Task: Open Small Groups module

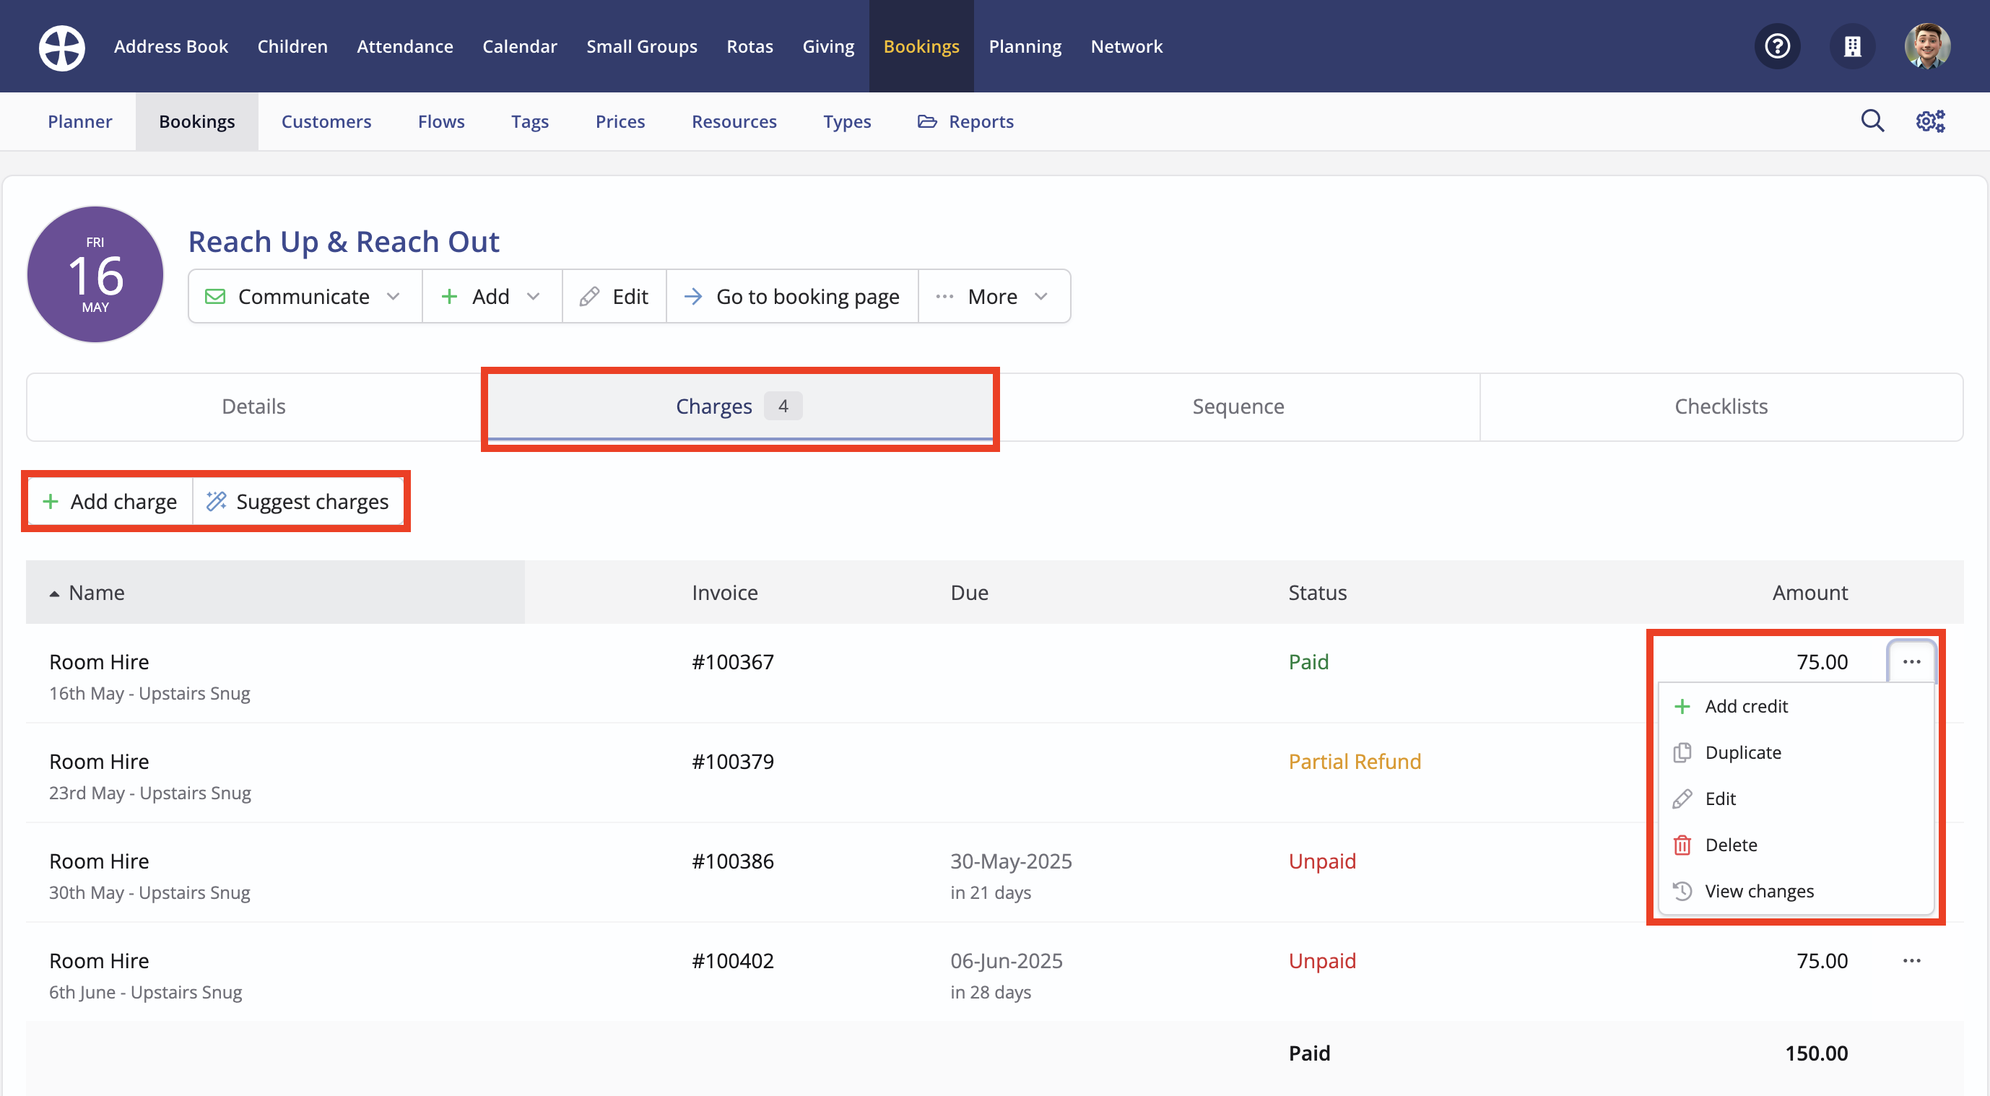Action: [x=642, y=46]
